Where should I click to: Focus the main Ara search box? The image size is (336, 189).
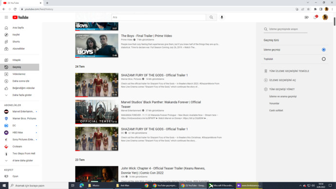[159, 18]
